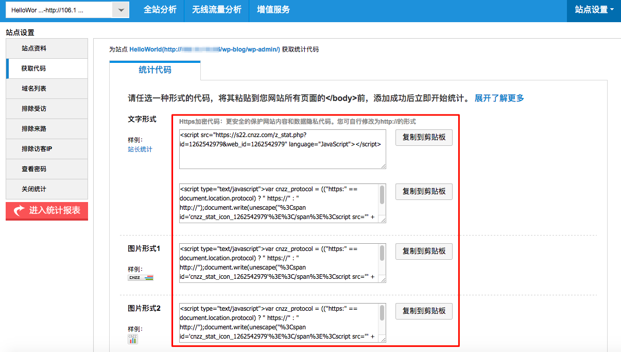Click the second 文字形式 code textarea
Viewport: 621px width, 352px height.
283,203
